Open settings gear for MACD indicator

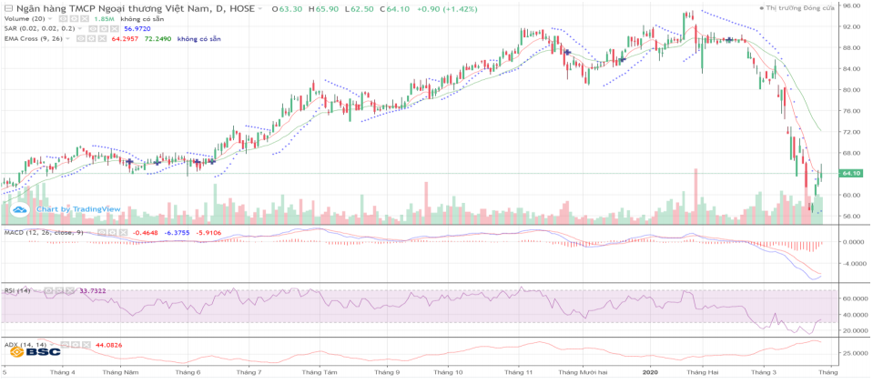(x=113, y=233)
